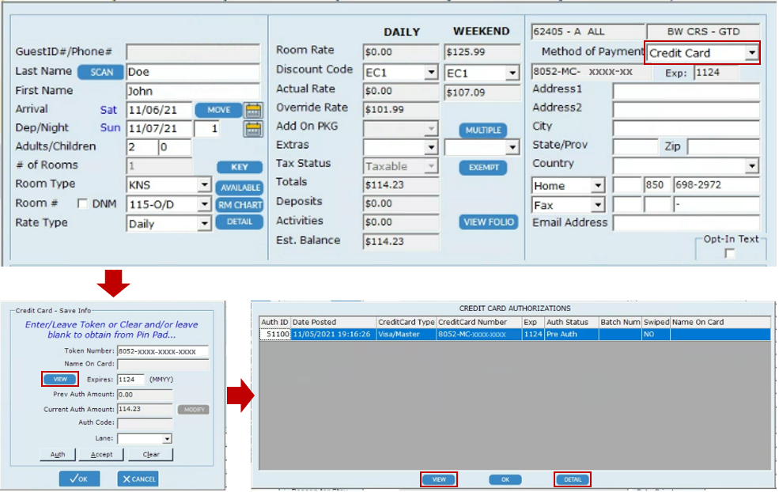
Task: Open the RM CHART button
Action: tap(240, 205)
